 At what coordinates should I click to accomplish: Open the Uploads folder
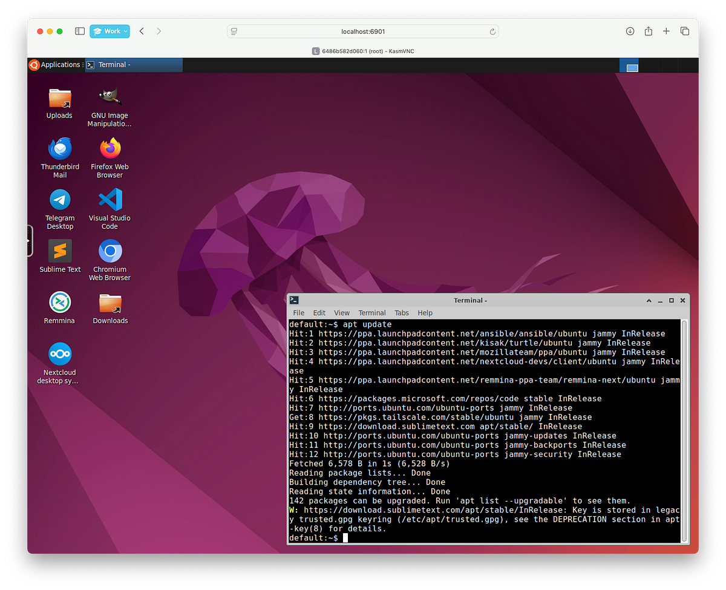pos(59,99)
